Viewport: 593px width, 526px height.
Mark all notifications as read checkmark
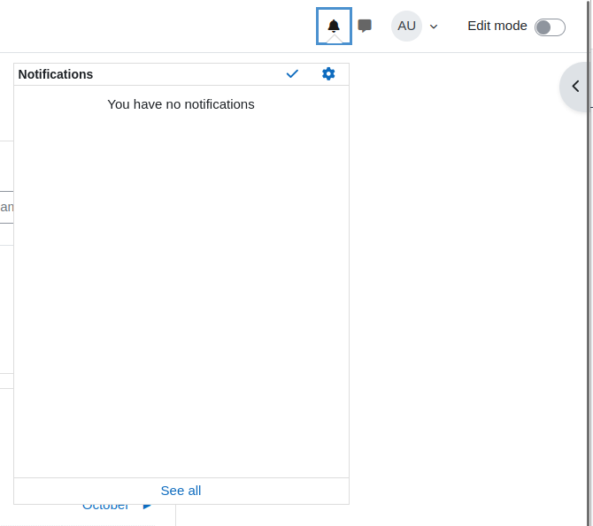tap(292, 73)
